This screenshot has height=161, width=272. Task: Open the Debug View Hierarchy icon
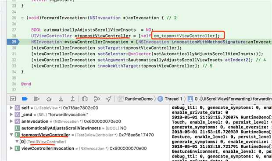click(x=85, y=99)
